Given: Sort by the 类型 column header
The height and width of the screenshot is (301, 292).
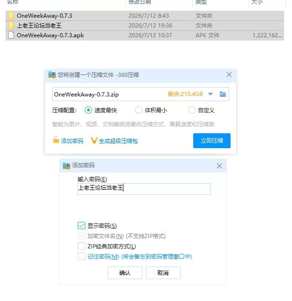Looking at the screenshot, I should [x=201, y=2].
